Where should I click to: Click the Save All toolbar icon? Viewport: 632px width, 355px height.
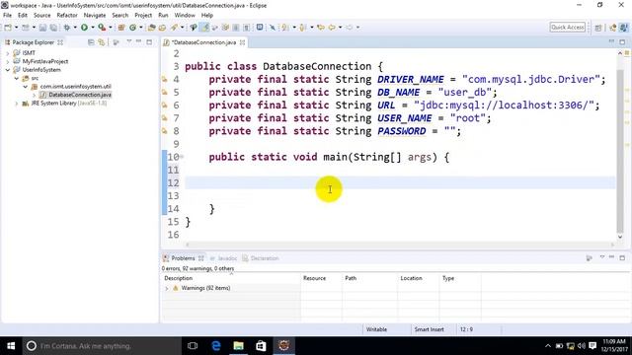(53, 28)
